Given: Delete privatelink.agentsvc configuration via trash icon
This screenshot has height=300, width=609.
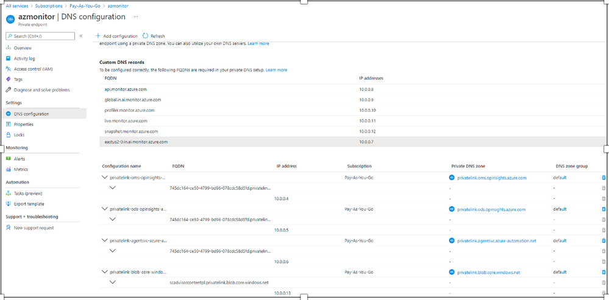Looking at the screenshot, I should 603,241.
